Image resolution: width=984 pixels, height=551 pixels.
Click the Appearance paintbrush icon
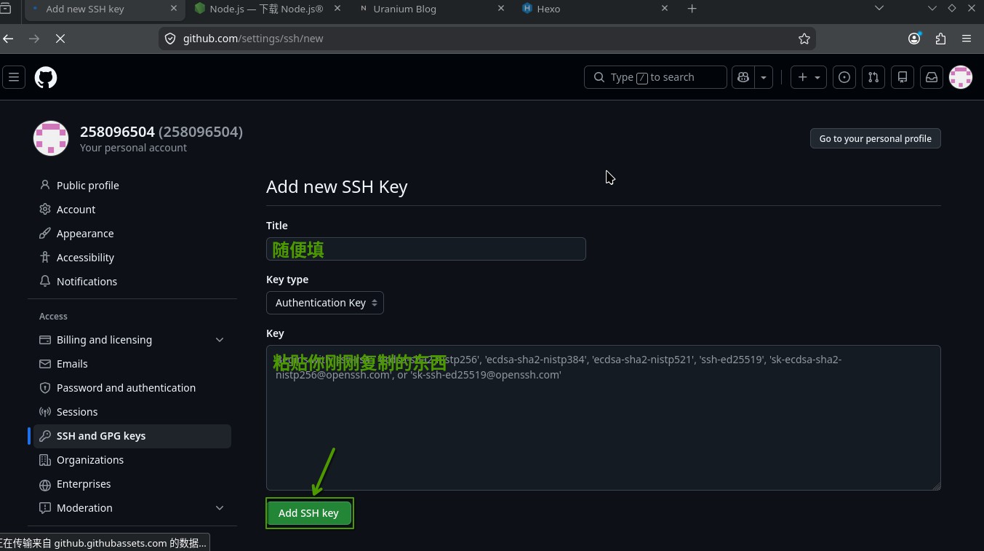click(x=45, y=233)
